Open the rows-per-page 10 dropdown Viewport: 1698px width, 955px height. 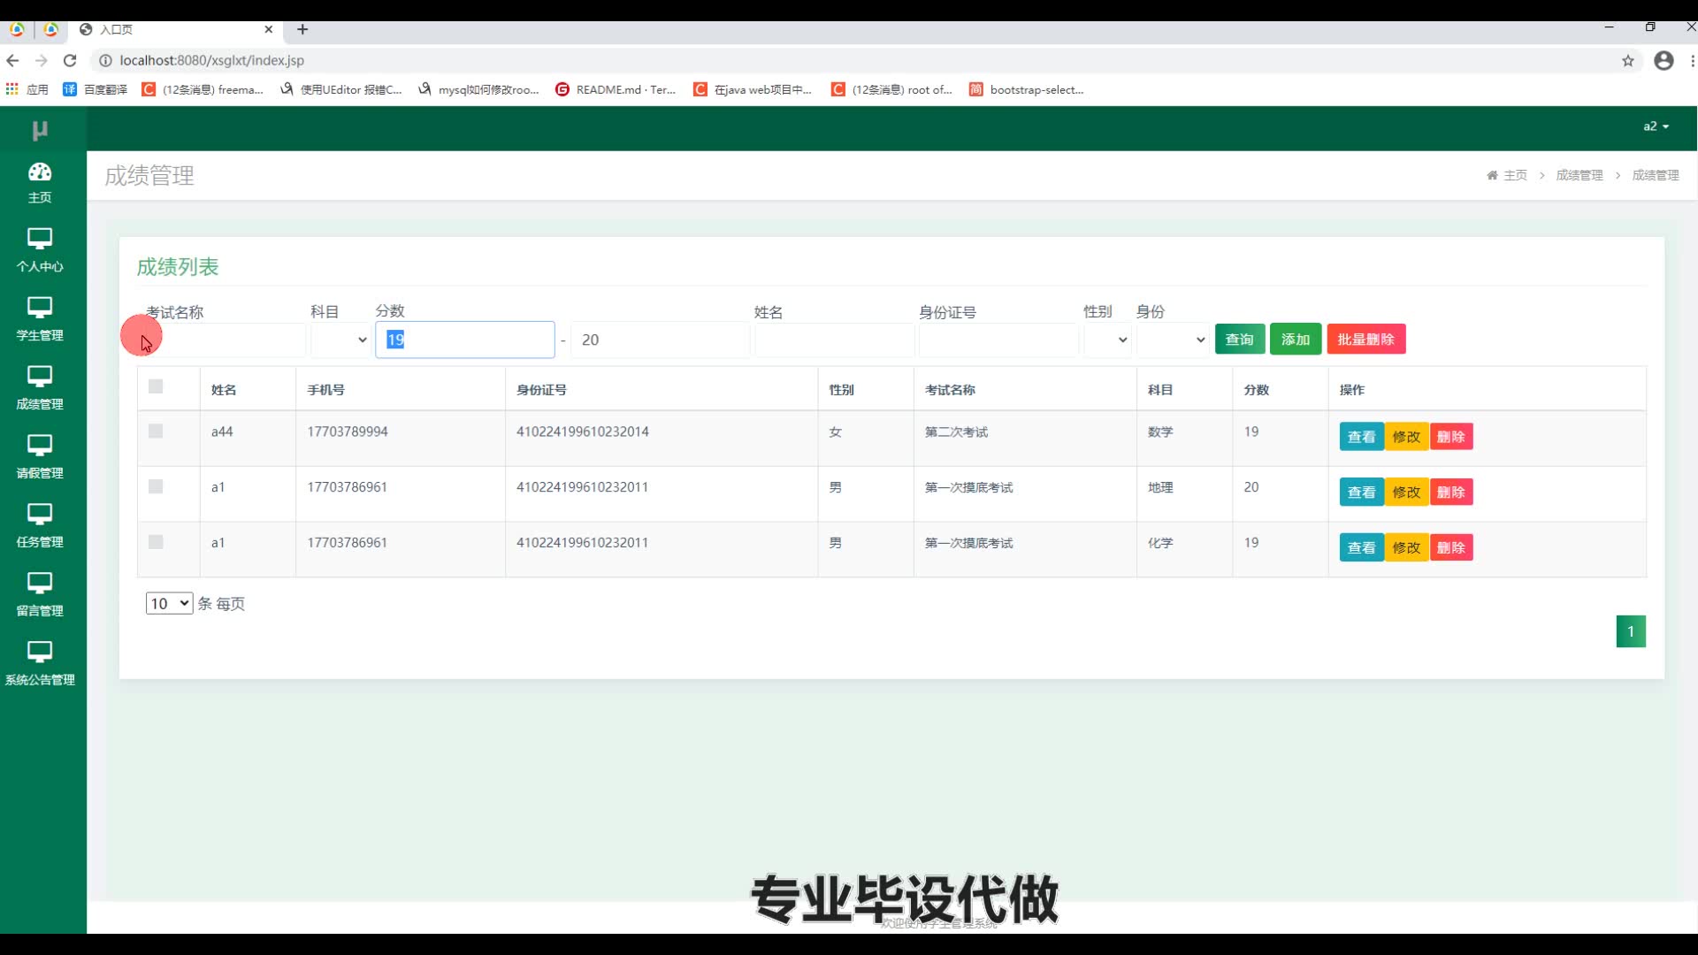[169, 603]
